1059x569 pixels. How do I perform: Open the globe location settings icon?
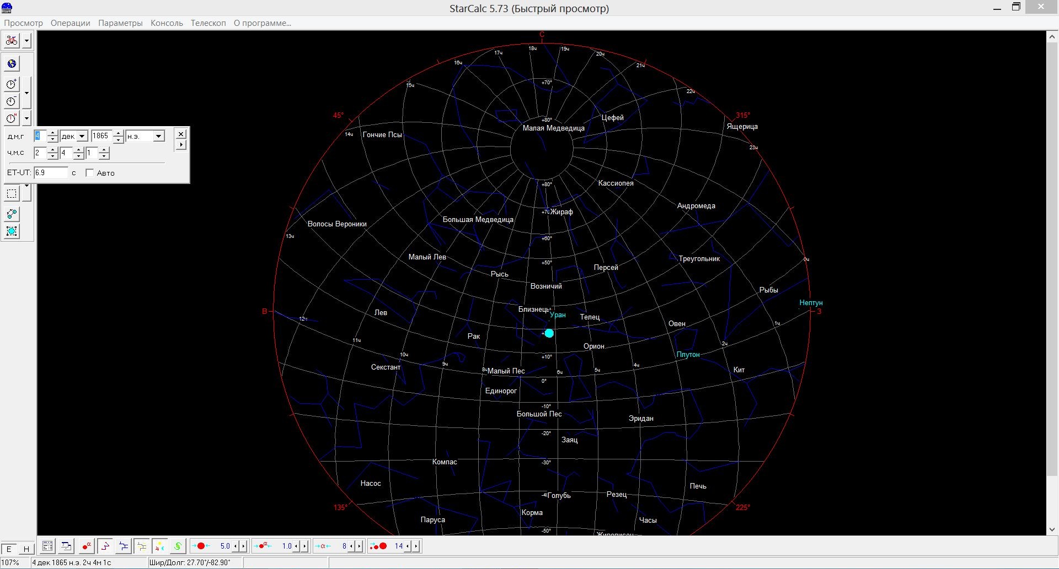point(12,64)
